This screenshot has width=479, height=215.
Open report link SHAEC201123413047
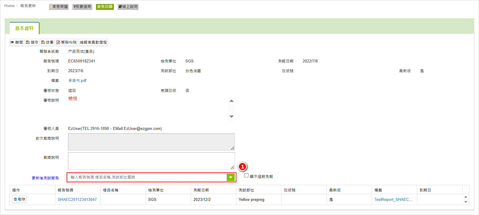tap(77, 199)
